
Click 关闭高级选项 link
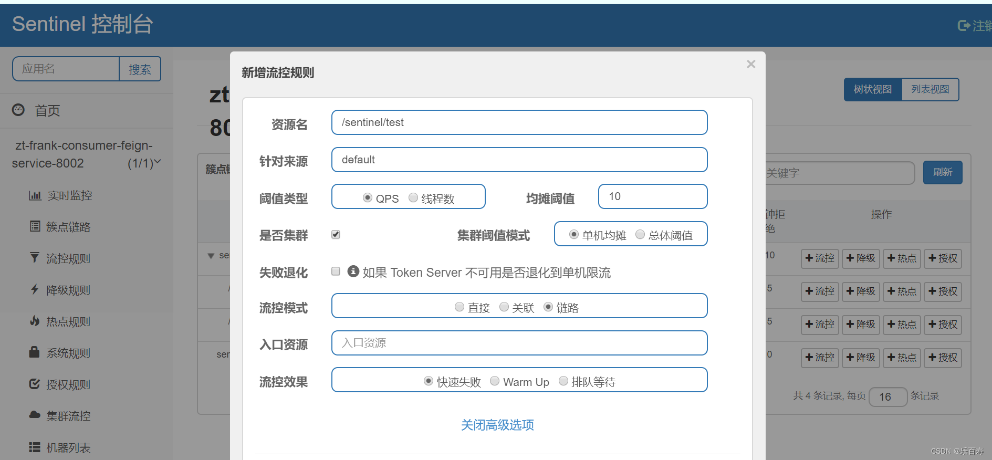(x=497, y=425)
